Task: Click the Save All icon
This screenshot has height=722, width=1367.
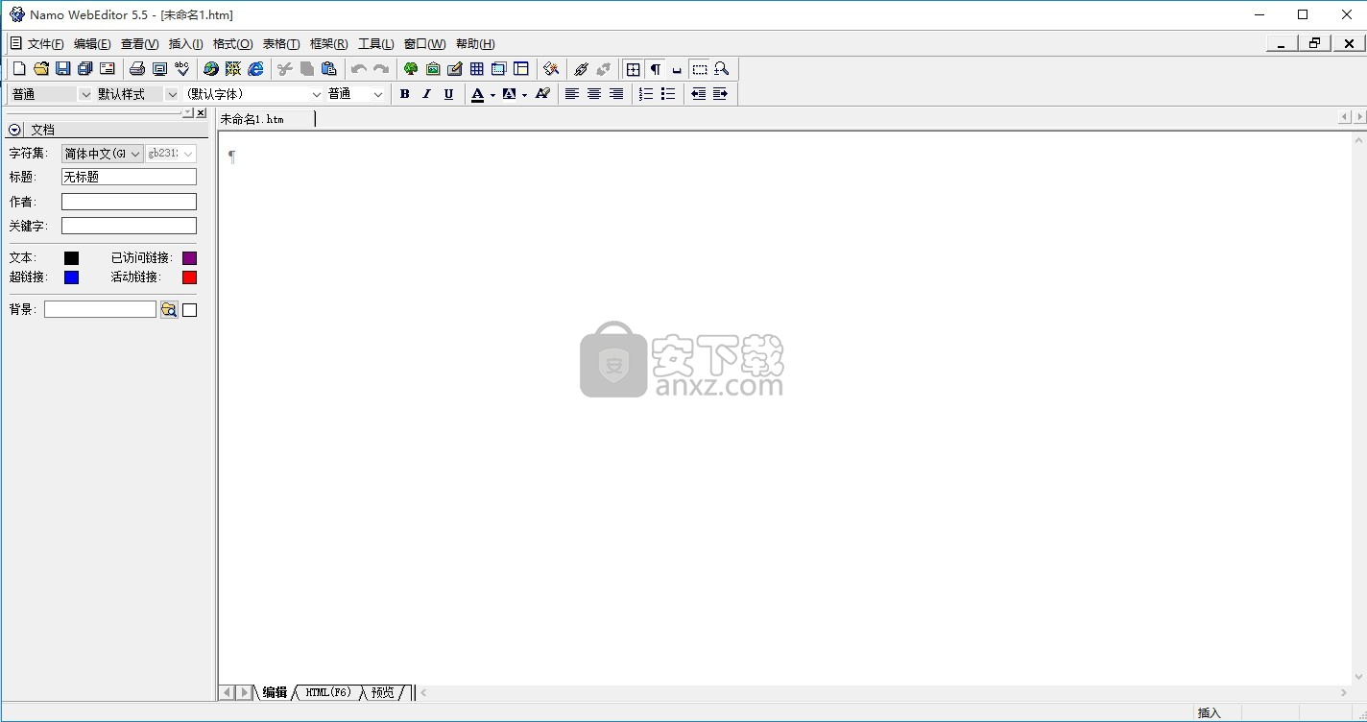Action: pyautogui.click(x=84, y=68)
